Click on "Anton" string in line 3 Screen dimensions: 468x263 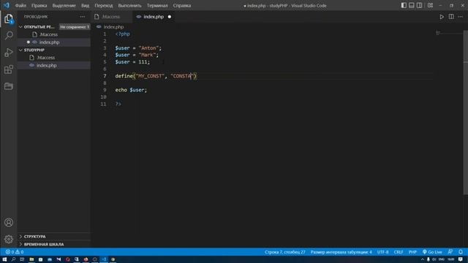[148, 48]
